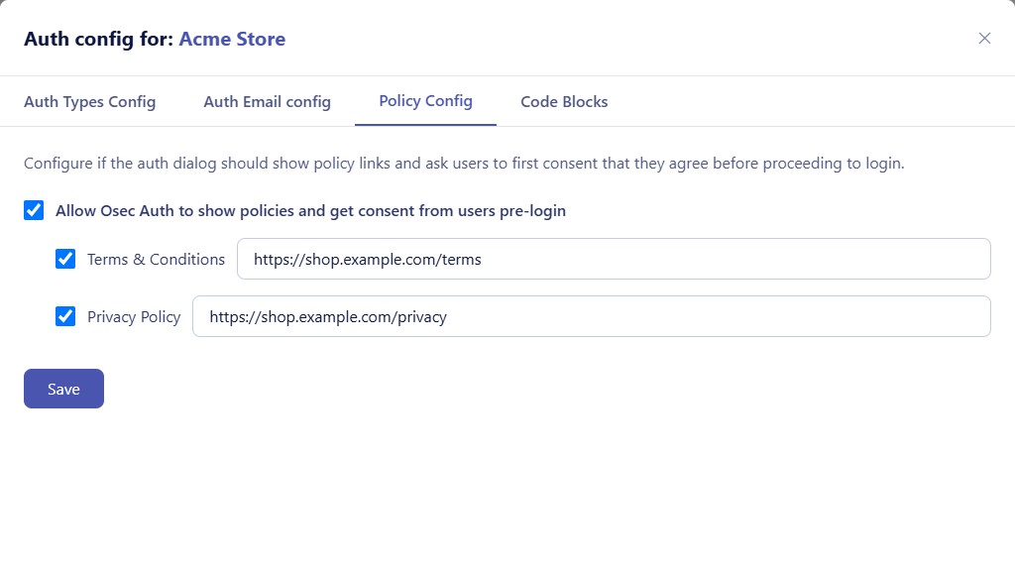Toggle the Terms & Conditions checkbox

coord(65,259)
